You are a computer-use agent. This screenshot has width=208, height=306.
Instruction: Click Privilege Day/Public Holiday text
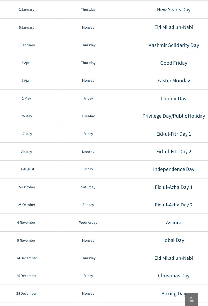(x=173, y=116)
